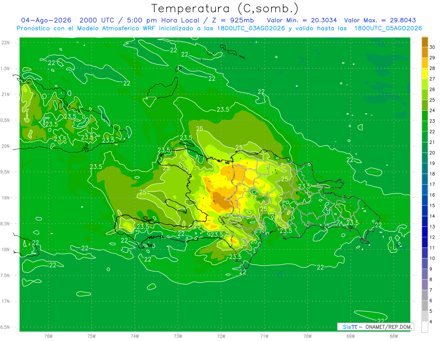Click 'Valor Min. = 20.3034' text
442x341 pixels.
(x=302, y=20)
